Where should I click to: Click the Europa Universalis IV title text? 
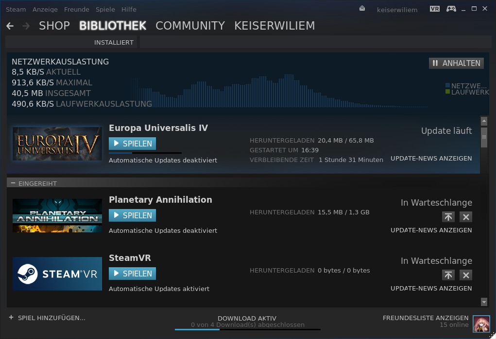(158, 128)
